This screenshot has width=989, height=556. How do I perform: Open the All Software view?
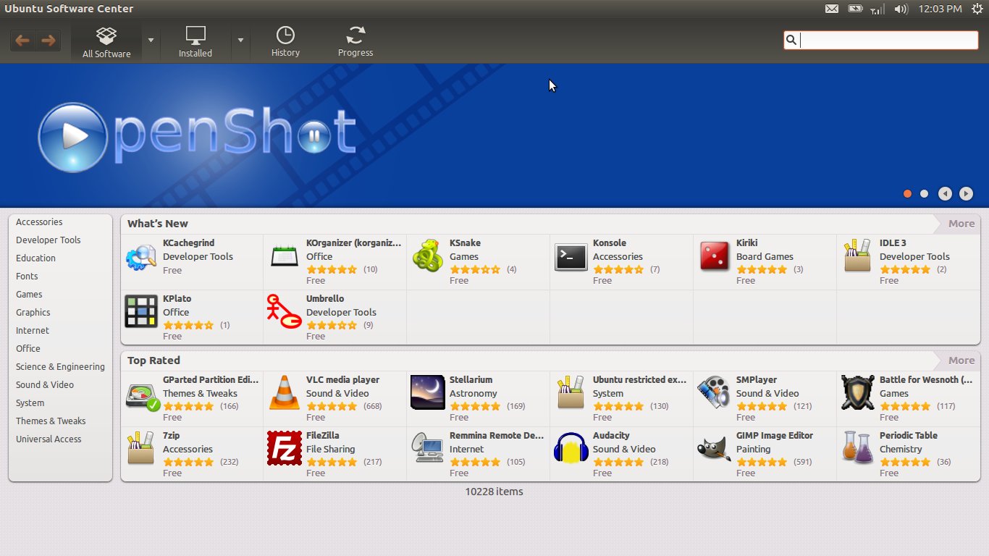[x=106, y=42]
